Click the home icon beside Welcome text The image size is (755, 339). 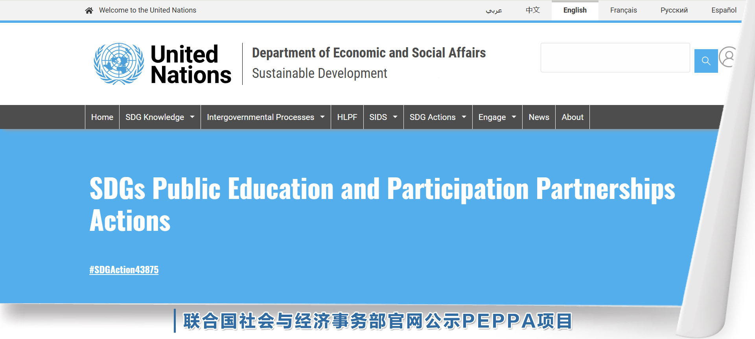coord(89,11)
